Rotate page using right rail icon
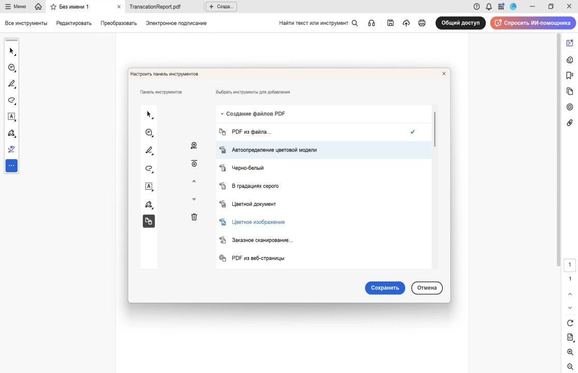 tap(570, 323)
